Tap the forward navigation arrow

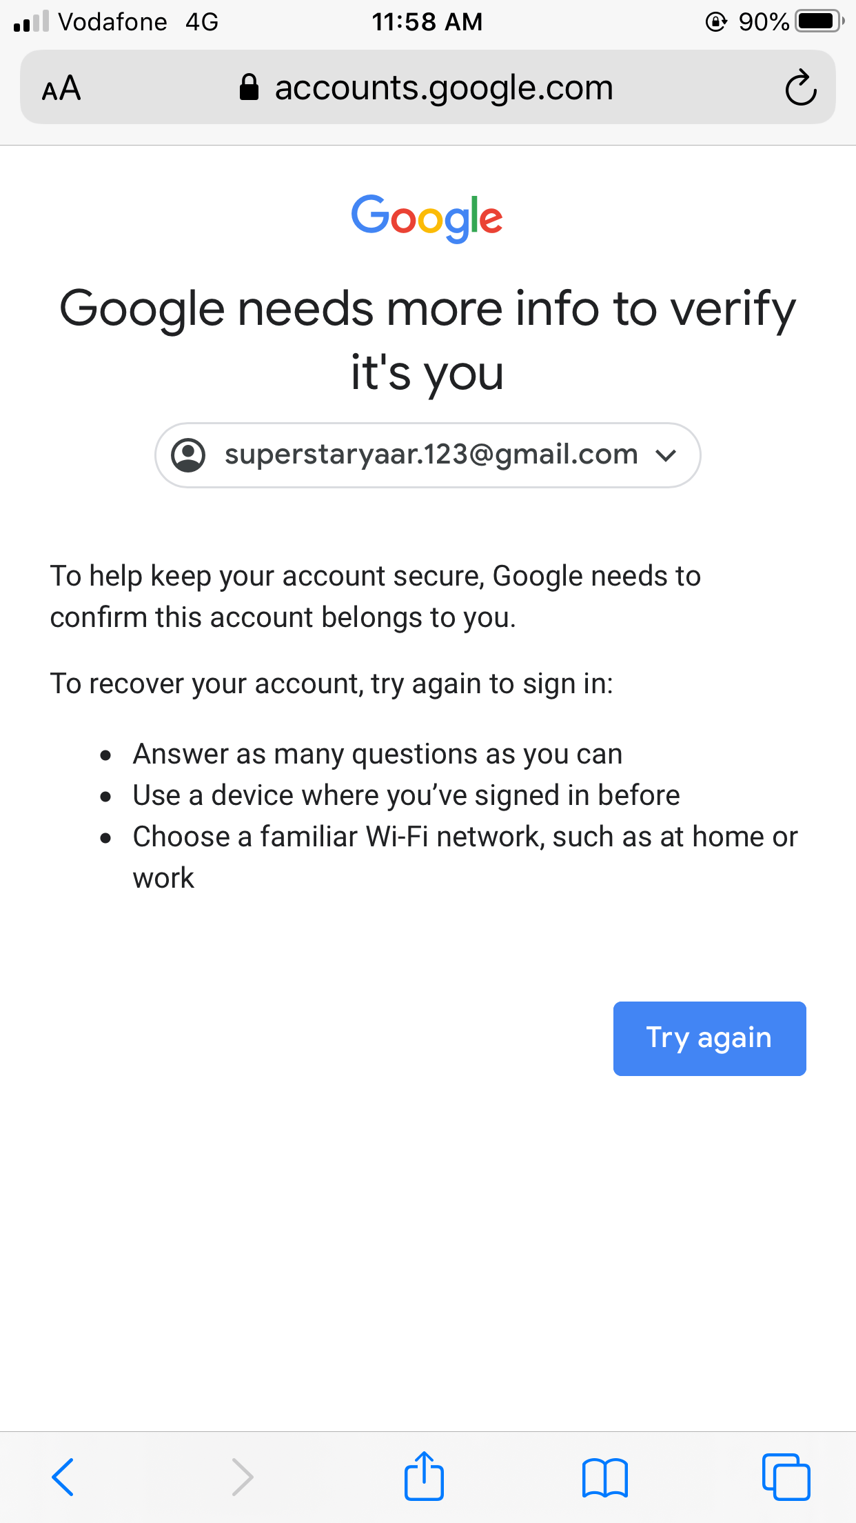pyautogui.click(x=242, y=1477)
